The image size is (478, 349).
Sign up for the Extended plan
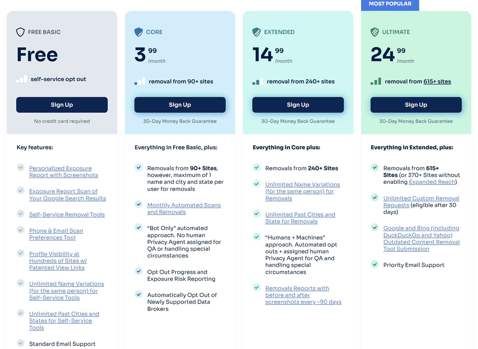point(298,105)
